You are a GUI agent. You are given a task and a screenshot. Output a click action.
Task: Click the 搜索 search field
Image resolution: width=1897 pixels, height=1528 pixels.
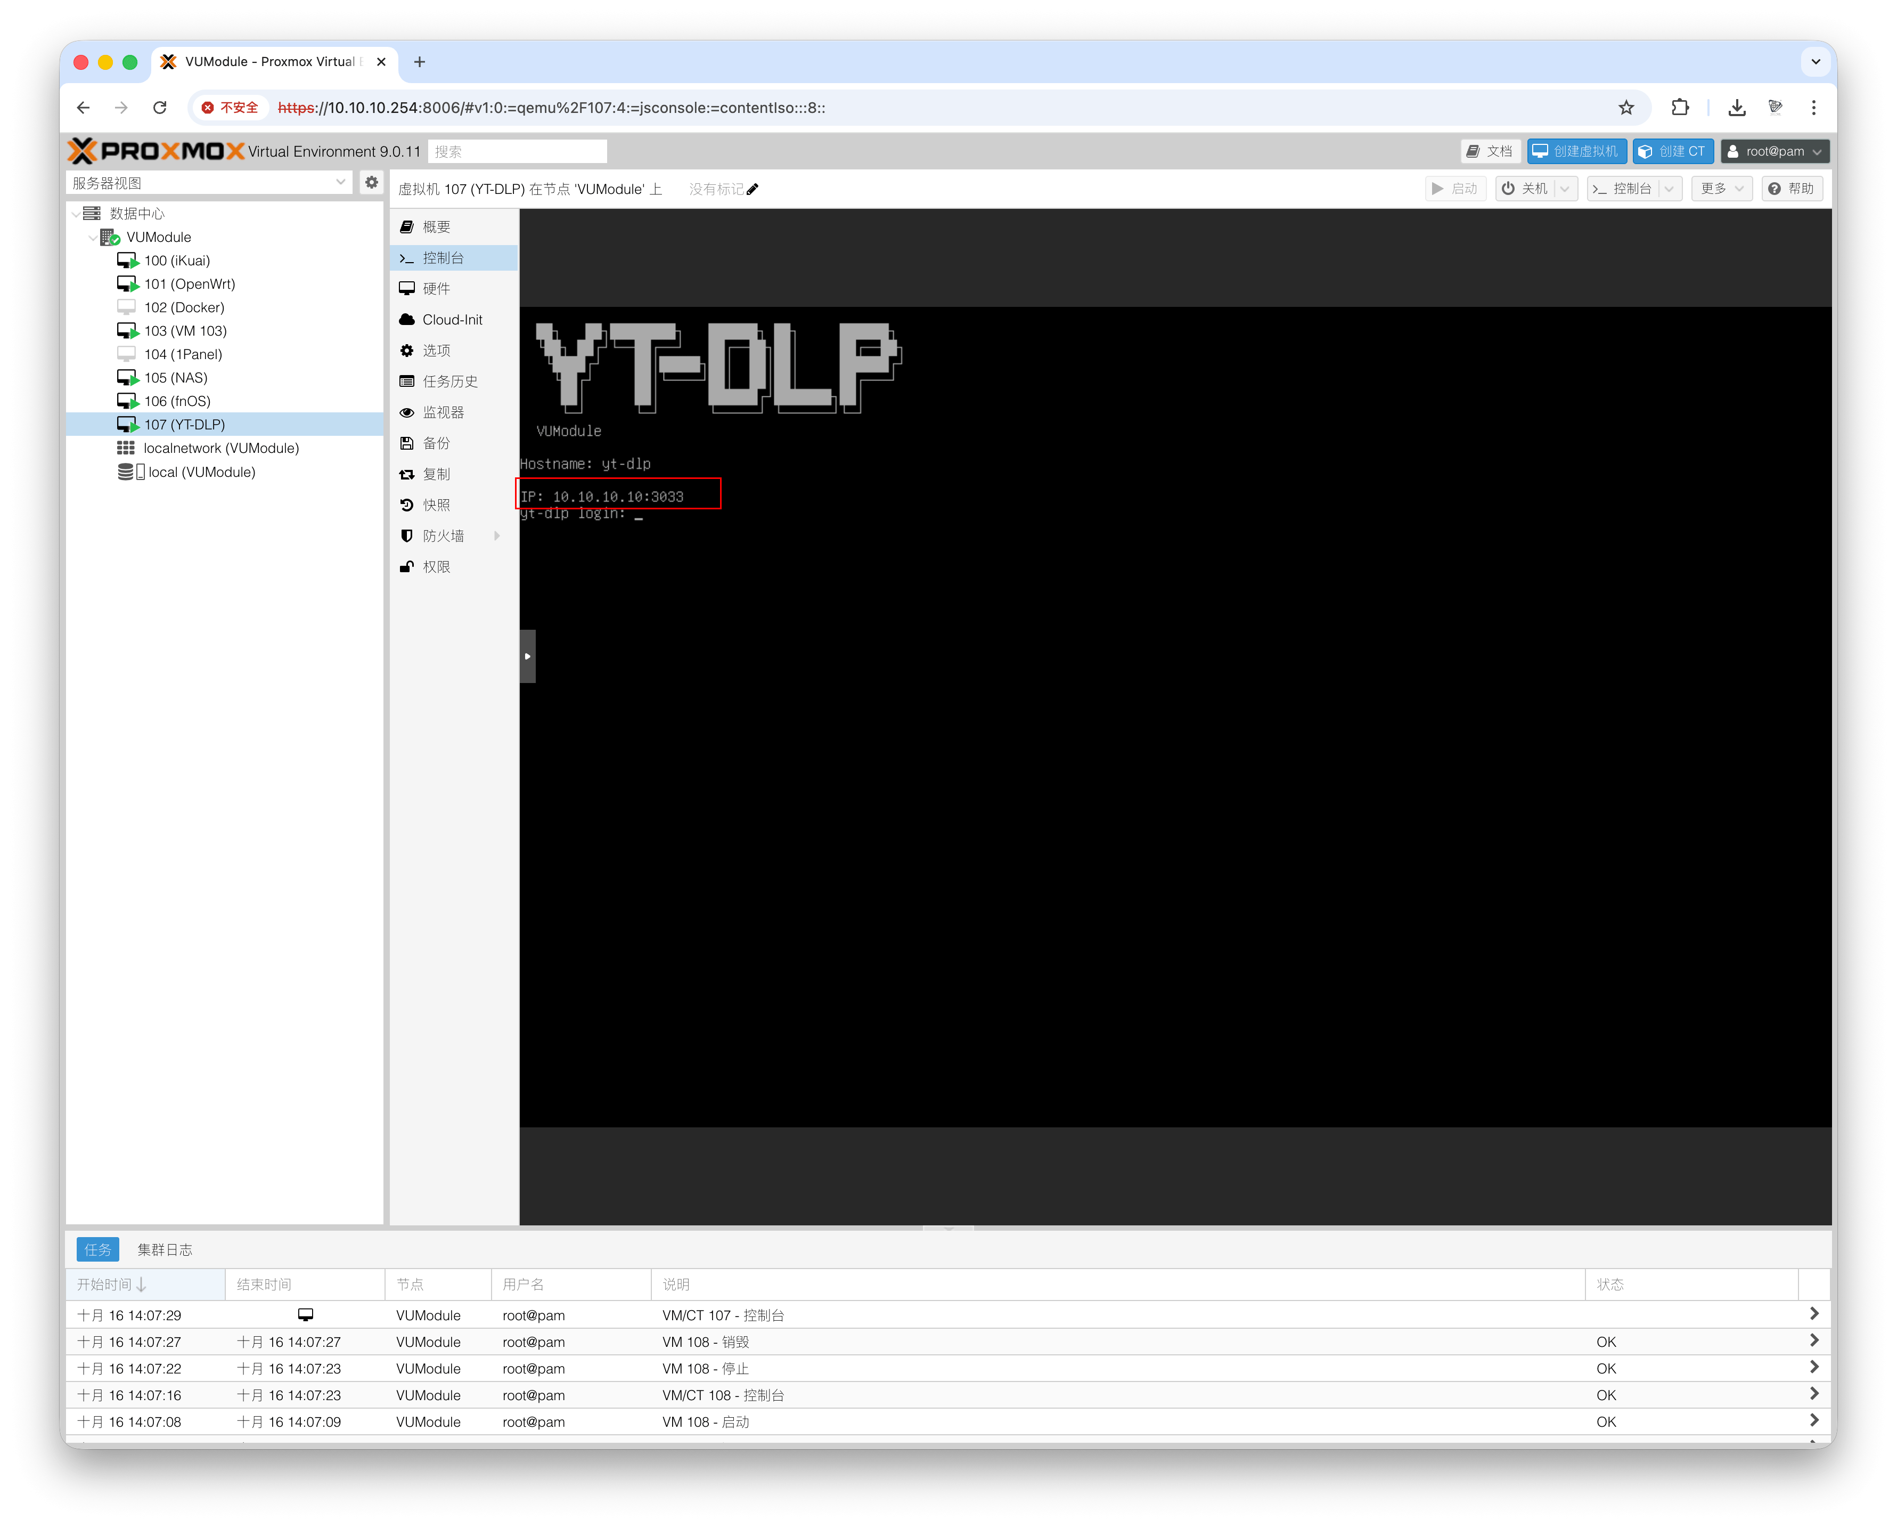517,151
